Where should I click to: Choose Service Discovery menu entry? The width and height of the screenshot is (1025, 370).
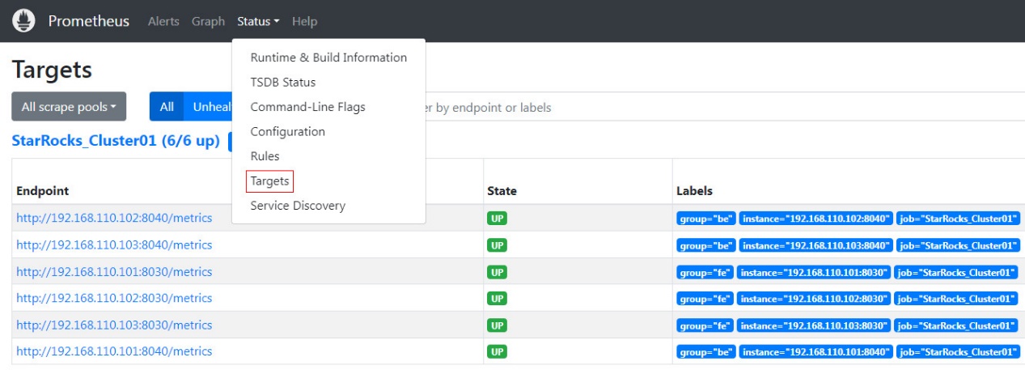[x=298, y=206]
